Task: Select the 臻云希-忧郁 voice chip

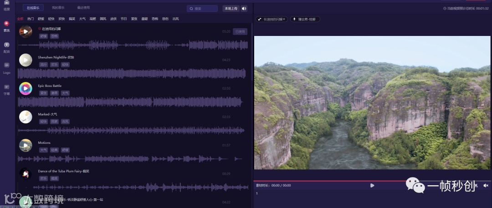Action: pyautogui.click(x=305, y=19)
